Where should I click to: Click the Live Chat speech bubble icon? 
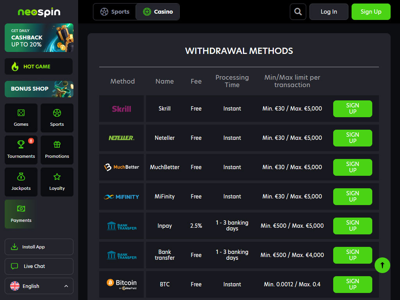click(x=14, y=266)
